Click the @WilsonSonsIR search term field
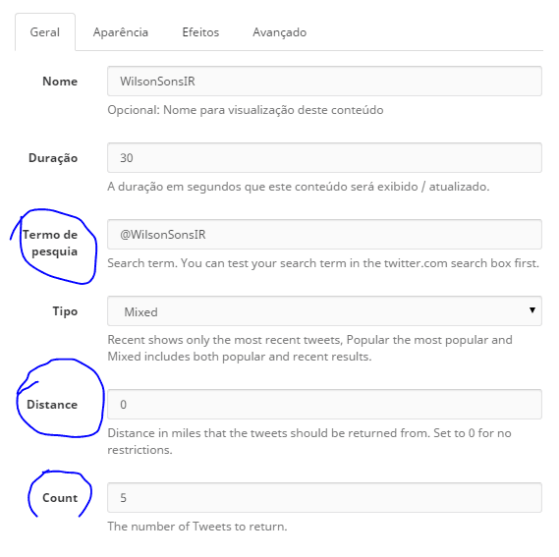Image resolution: width=559 pixels, height=557 pixels. click(324, 234)
